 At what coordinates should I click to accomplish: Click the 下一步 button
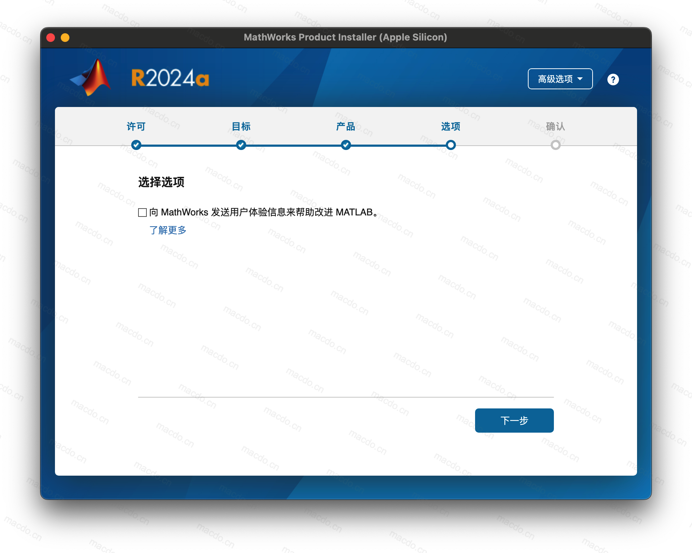(514, 420)
